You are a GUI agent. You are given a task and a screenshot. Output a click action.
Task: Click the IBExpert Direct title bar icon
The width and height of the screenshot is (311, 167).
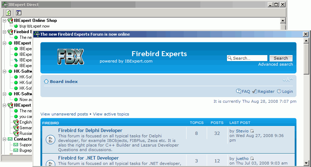pos(5,4)
